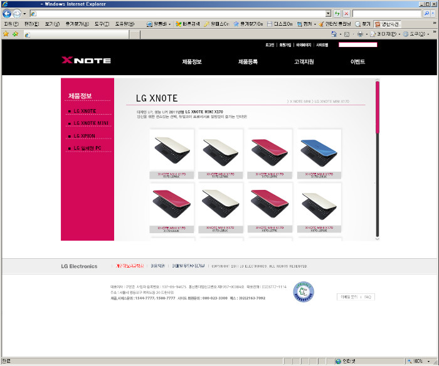The height and width of the screenshot is (366, 439).
Task: Open the 이벤트 navigation menu item
Action: click(357, 61)
